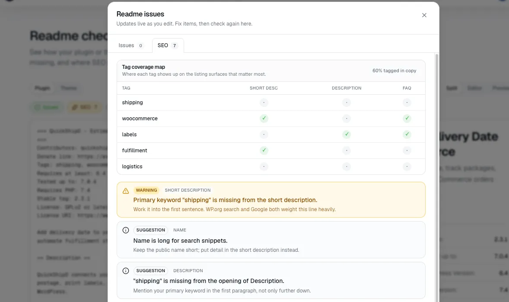The height and width of the screenshot is (302, 509).
Task: Click the TAG column header
Action: click(x=126, y=88)
